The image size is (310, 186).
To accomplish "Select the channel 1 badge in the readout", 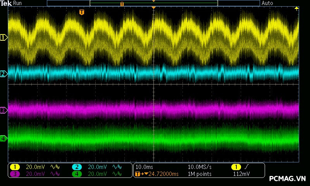I will coord(15,167).
